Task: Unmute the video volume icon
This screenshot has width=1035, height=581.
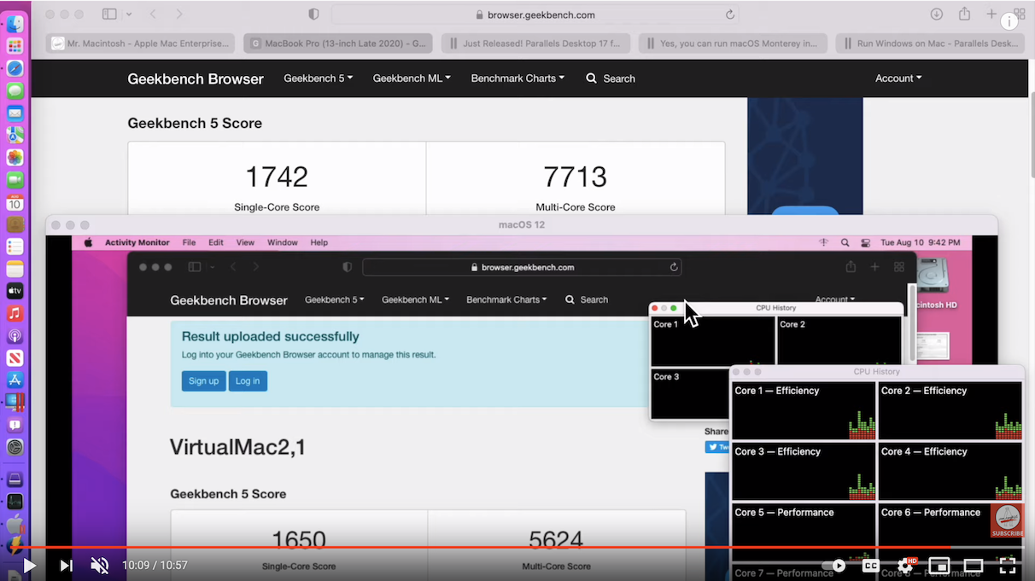Action: click(x=100, y=565)
